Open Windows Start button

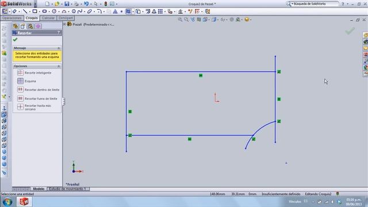coord(7,202)
